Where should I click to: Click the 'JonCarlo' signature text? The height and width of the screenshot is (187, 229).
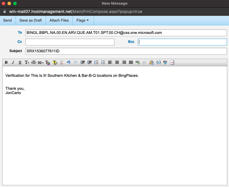13,93
